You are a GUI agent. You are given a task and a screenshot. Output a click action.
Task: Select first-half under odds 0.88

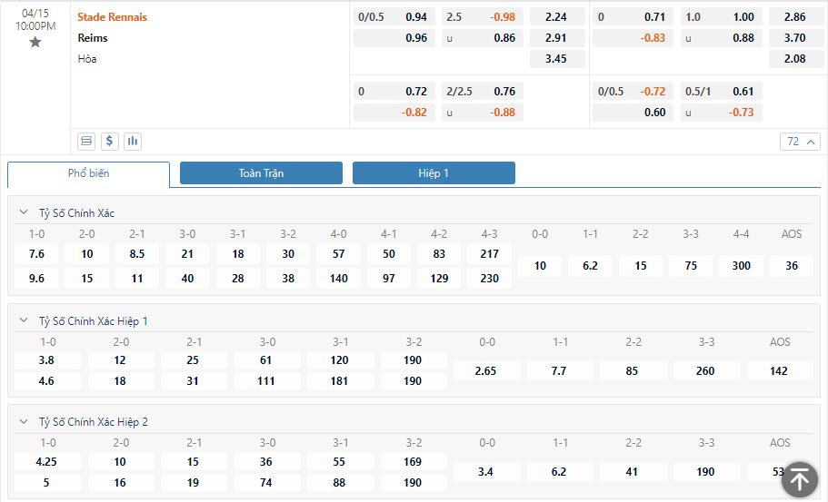pos(722,38)
